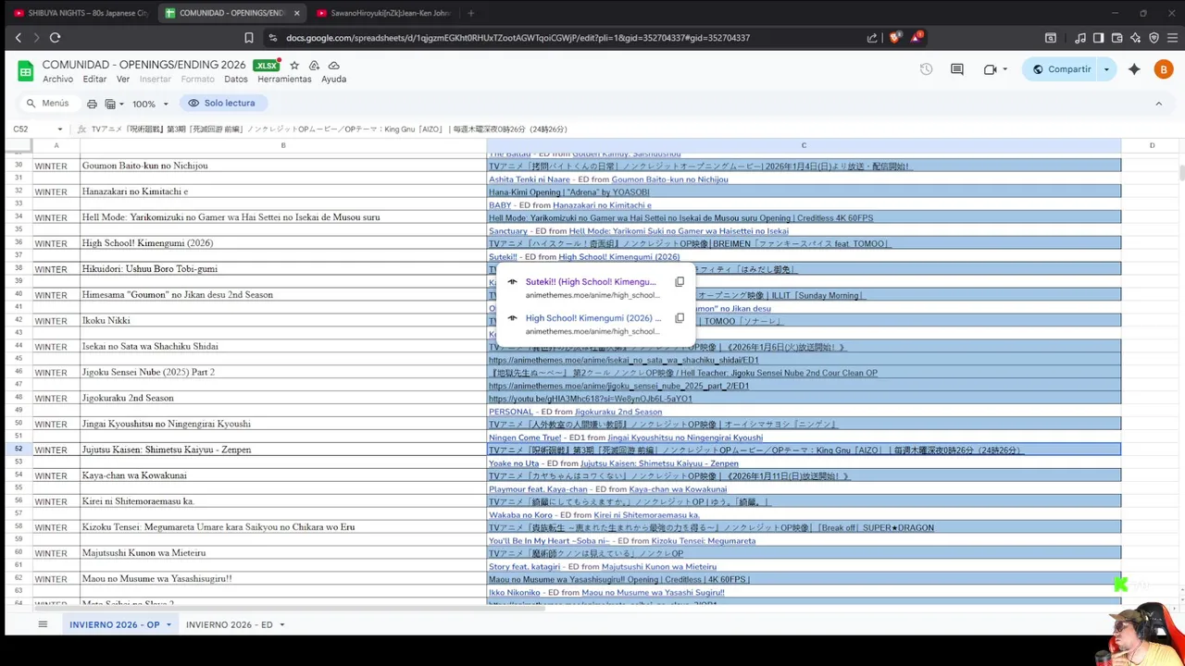Go back in browser history

[18, 38]
